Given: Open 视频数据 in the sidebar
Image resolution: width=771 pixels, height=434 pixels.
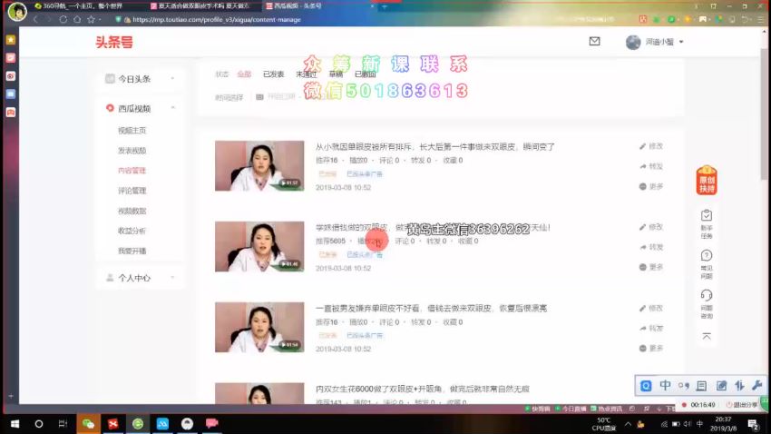Looking at the screenshot, I should [132, 211].
